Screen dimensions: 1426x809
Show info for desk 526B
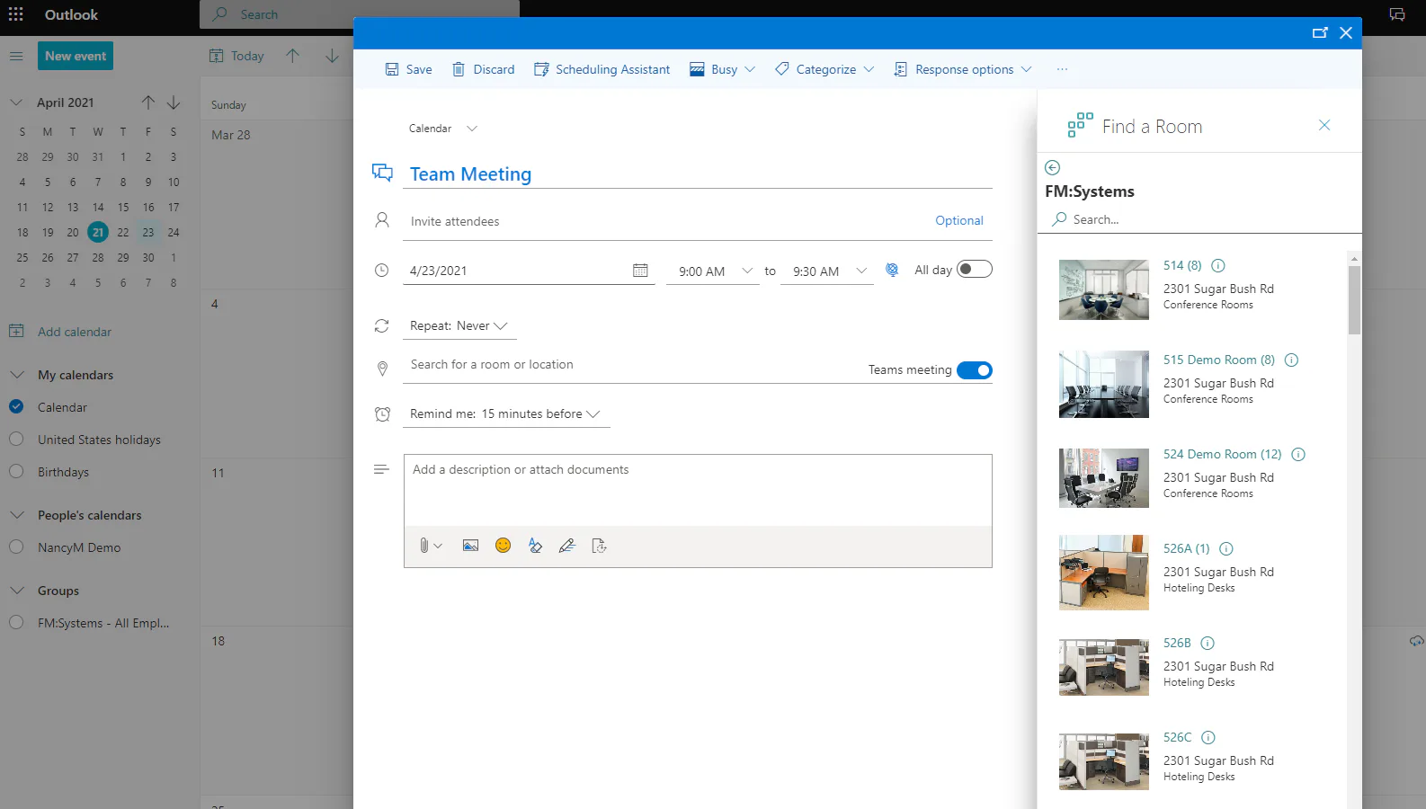pyautogui.click(x=1208, y=643)
